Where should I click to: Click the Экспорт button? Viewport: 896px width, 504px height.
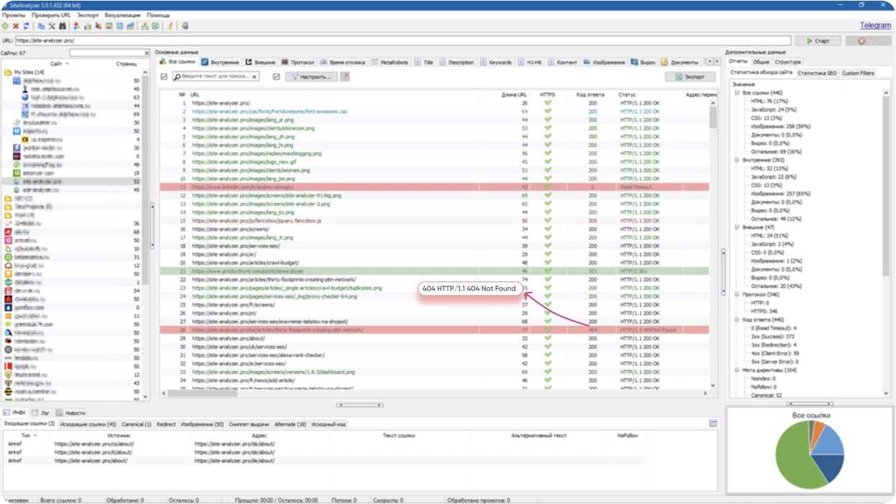click(689, 76)
